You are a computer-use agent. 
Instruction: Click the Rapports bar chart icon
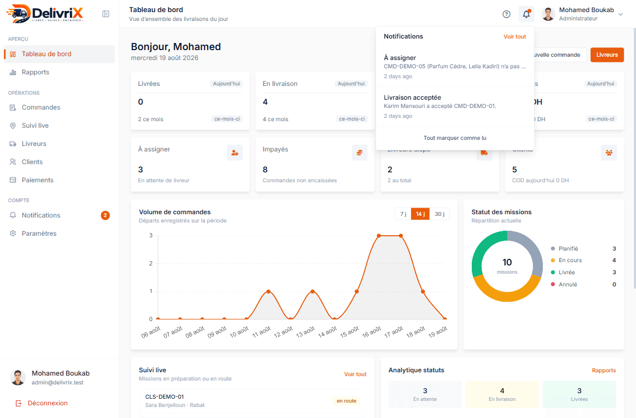tap(13, 72)
